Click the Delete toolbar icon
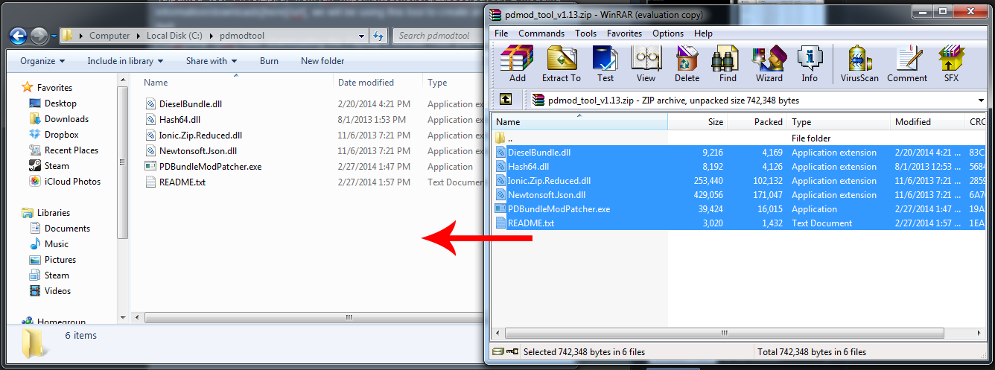This screenshot has height=370, width=995. [687, 64]
